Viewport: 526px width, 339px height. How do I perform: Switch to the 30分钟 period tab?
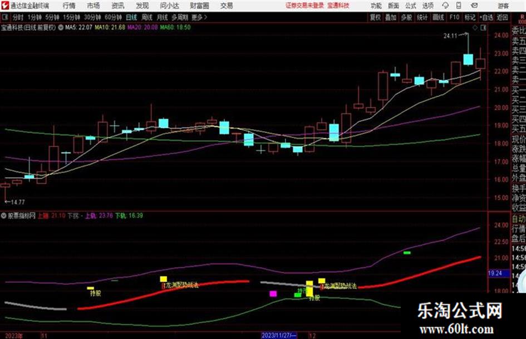[x=92, y=17]
